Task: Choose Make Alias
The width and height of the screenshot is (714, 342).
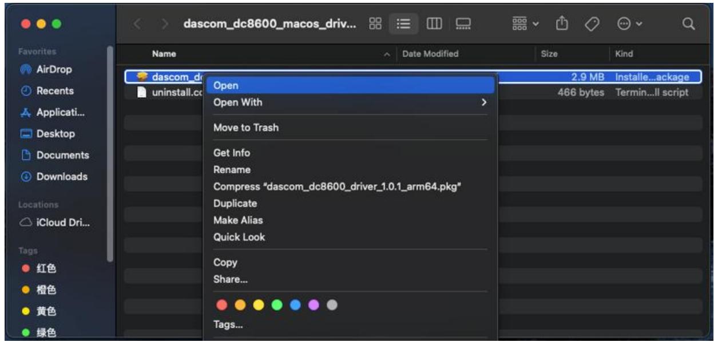Action: tap(349, 220)
